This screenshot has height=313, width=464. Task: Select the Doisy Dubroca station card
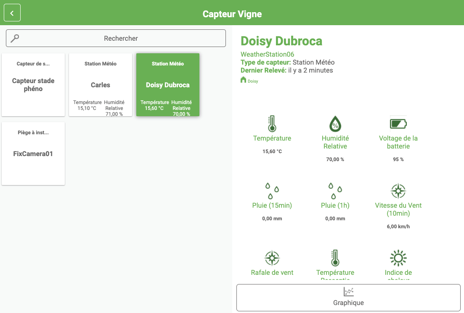click(x=168, y=85)
